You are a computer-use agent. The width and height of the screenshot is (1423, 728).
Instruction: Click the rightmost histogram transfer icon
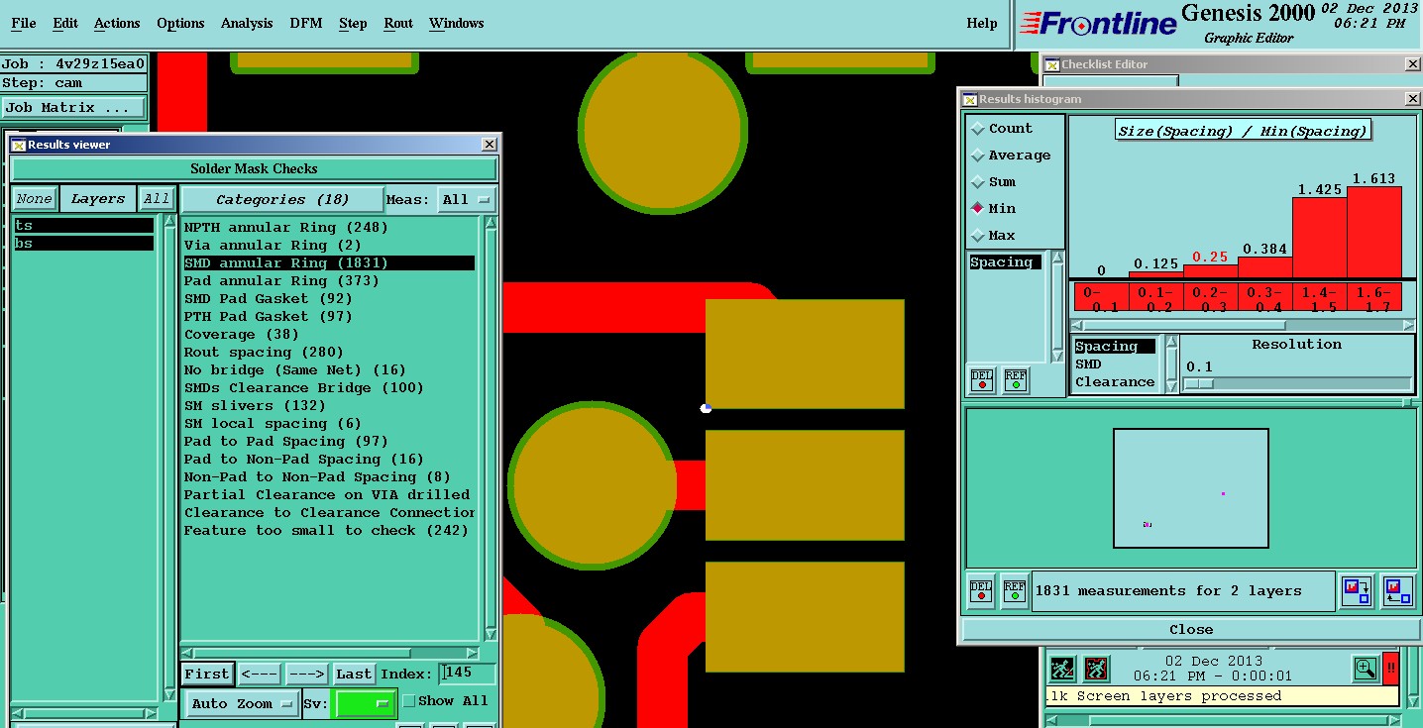(1397, 591)
